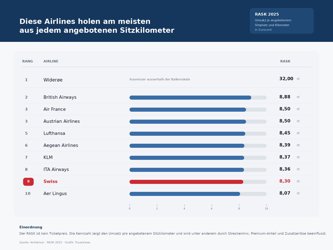
Task: Select Austrian Airlines row label
Action: click(x=62, y=121)
